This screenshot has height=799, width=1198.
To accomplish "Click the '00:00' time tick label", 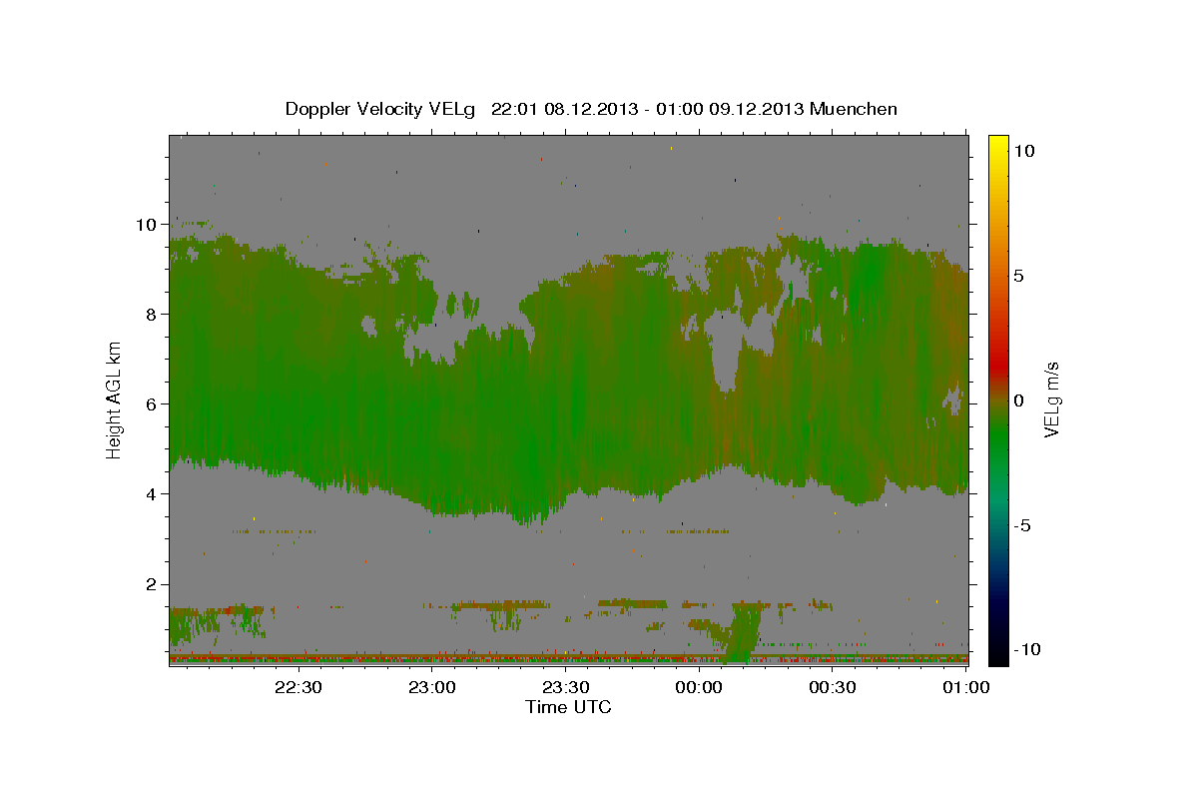I will [x=699, y=687].
